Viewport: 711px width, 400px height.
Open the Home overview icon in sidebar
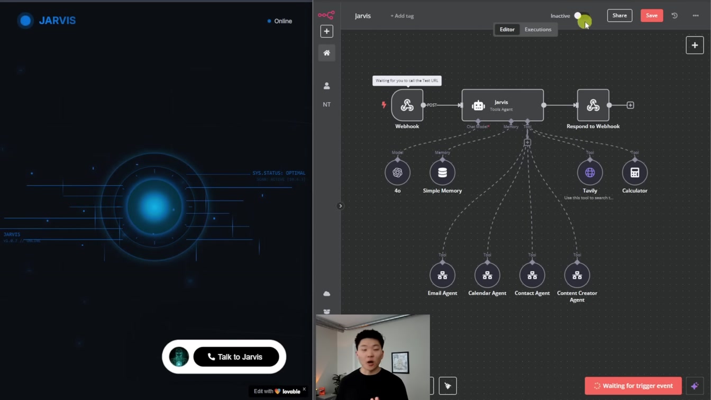point(326,53)
